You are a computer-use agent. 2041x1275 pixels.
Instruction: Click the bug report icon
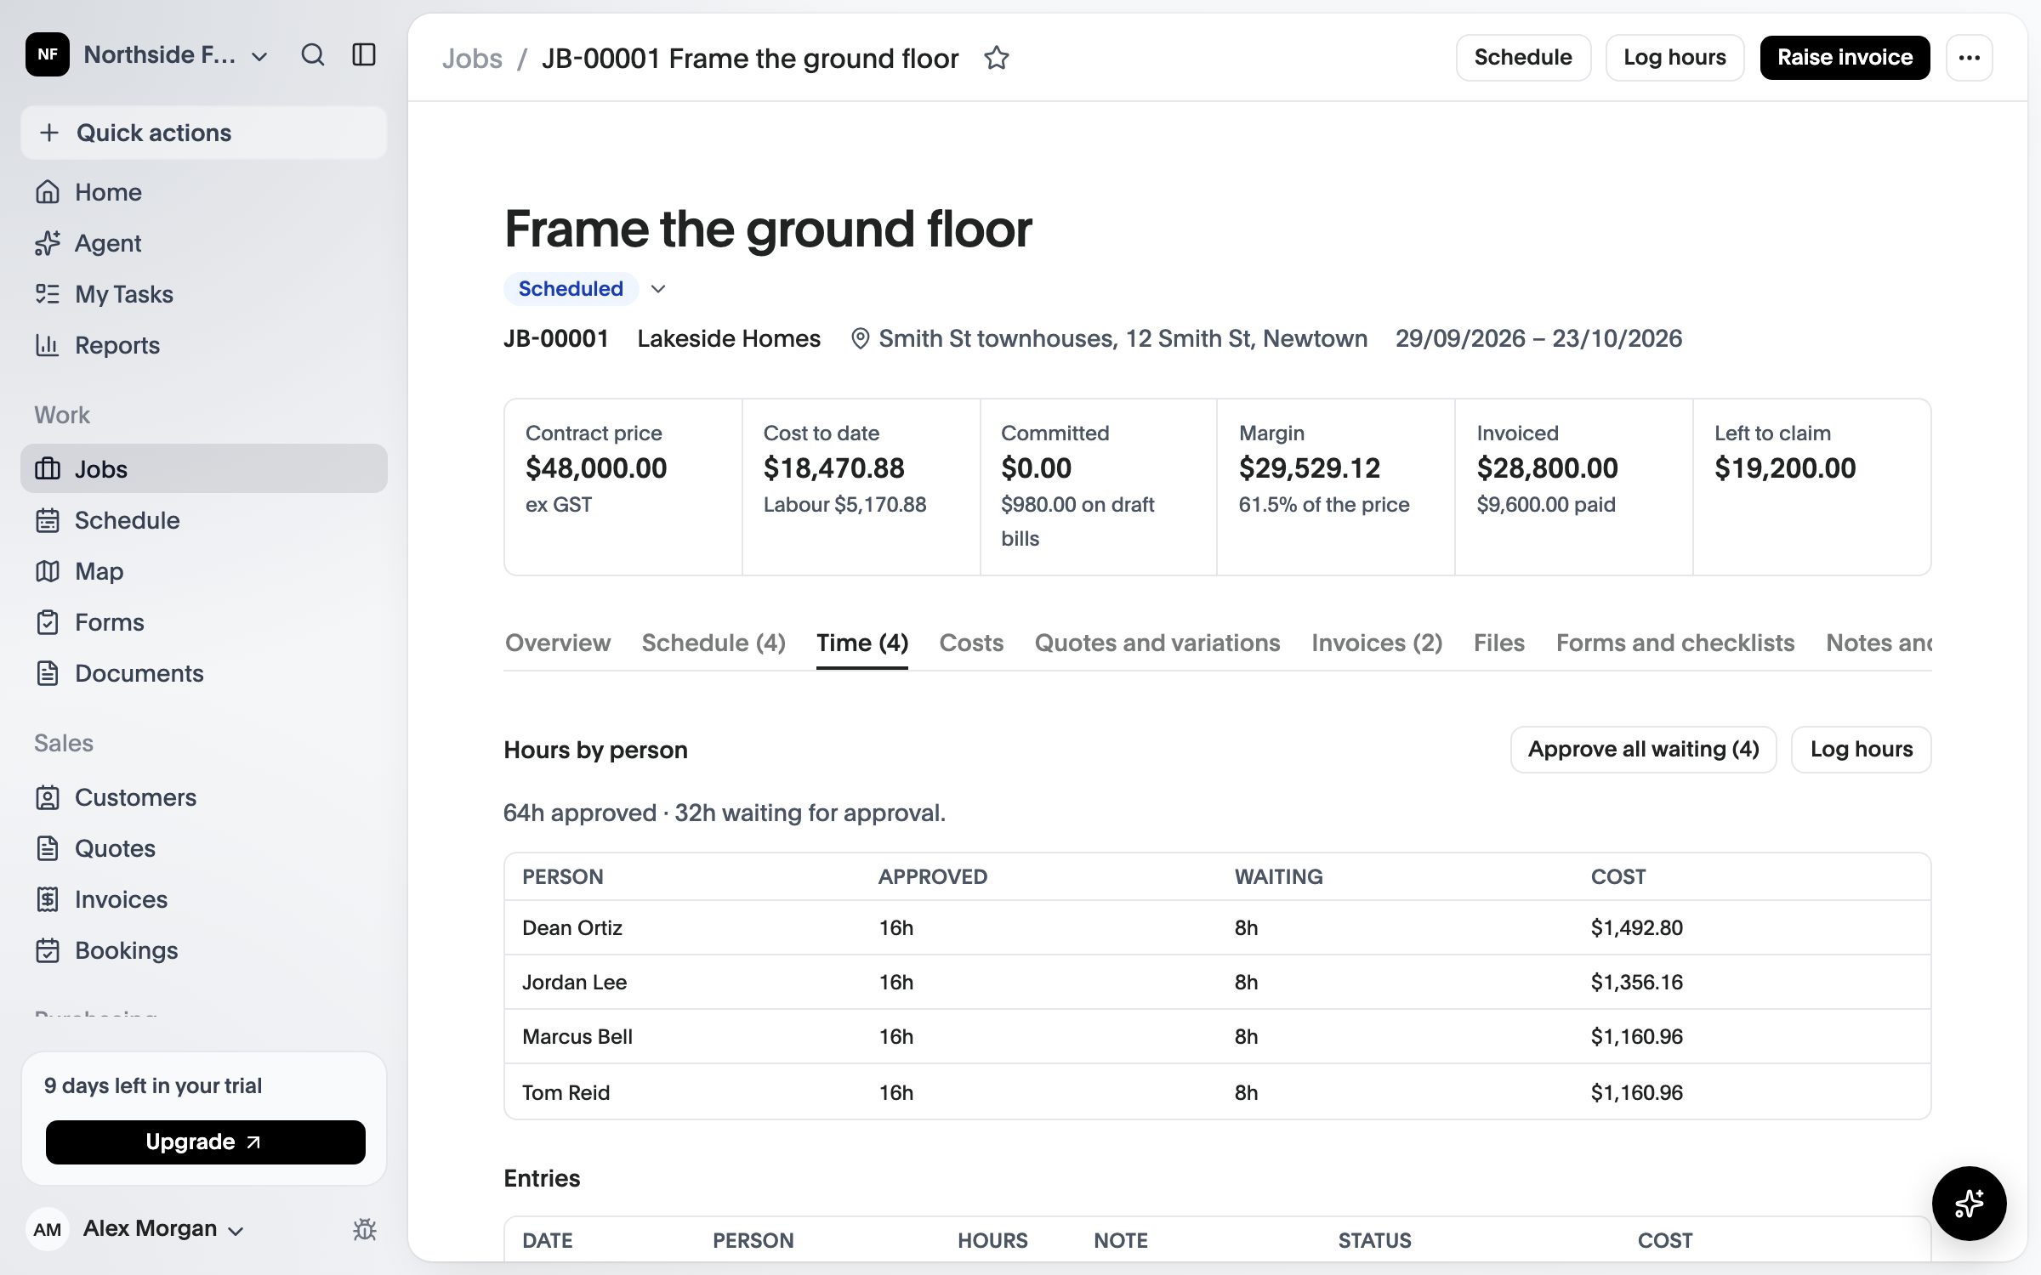pyautogui.click(x=365, y=1229)
